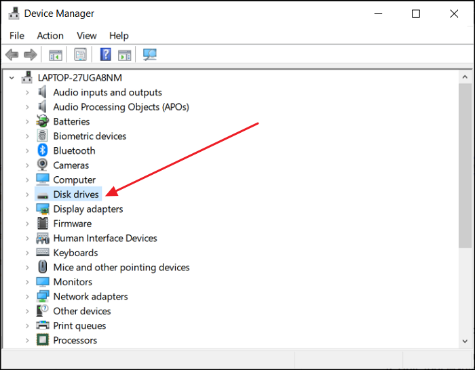Image resolution: width=475 pixels, height=370 pixels.
Task: Click the Biometric devices fingerprint icon
Action: tap(43, 136)
